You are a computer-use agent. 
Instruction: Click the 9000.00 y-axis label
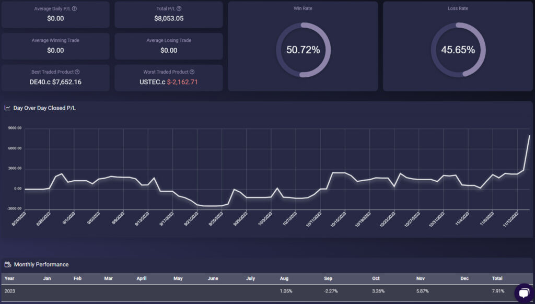(14, 128)
